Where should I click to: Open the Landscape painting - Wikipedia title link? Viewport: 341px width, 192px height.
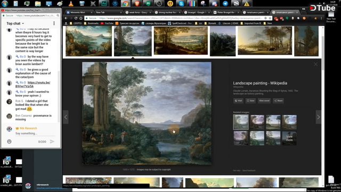pyautogui.click(x=260, y=83)
